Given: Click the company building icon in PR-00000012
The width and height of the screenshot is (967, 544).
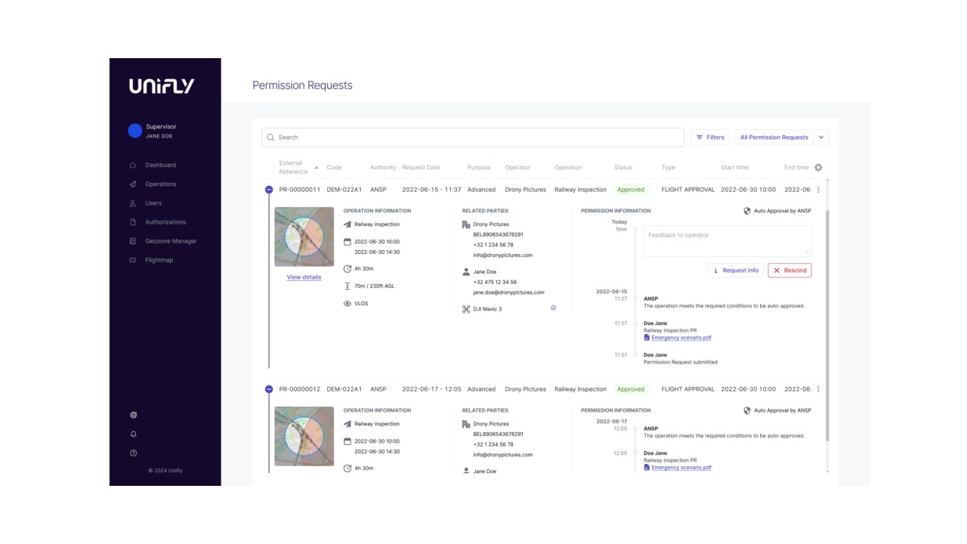Looking at the screenshot, I should [466, 424].
